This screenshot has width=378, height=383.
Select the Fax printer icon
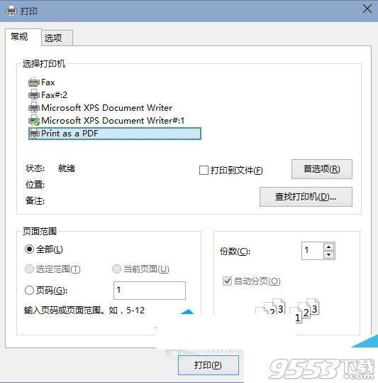[34, 82]
